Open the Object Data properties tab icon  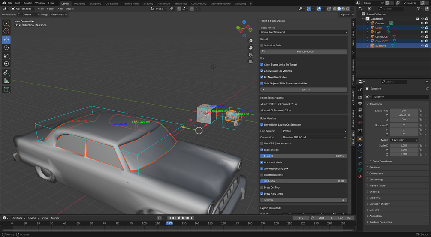coord(360,170)
